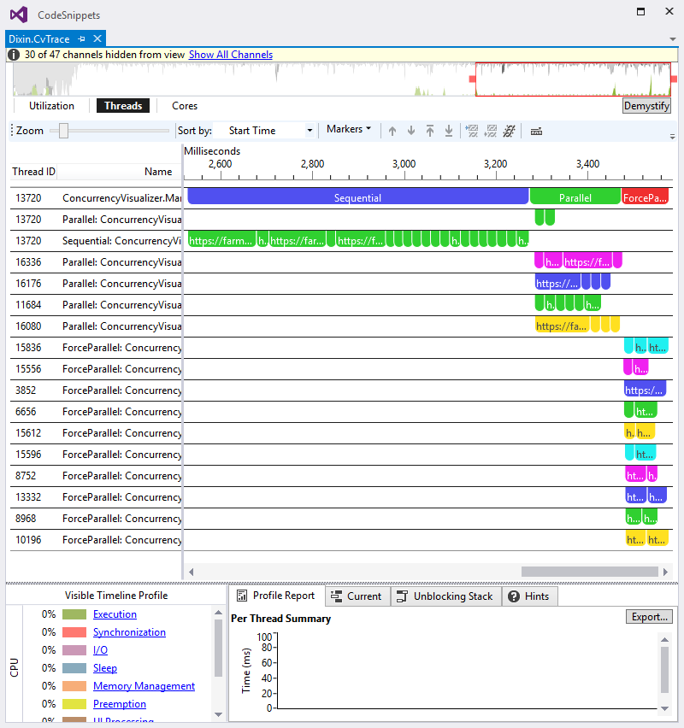Click the show all hidden channels icon

coord(510,132)
